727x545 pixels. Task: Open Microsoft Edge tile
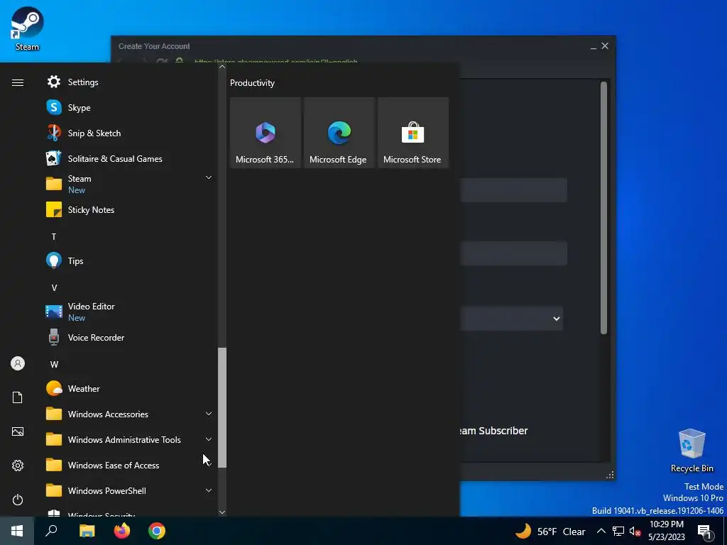339,133
